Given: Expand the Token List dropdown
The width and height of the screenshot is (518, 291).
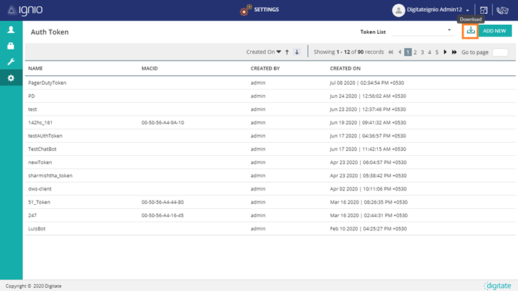Looking at the screenshot, I should [421, 31].
